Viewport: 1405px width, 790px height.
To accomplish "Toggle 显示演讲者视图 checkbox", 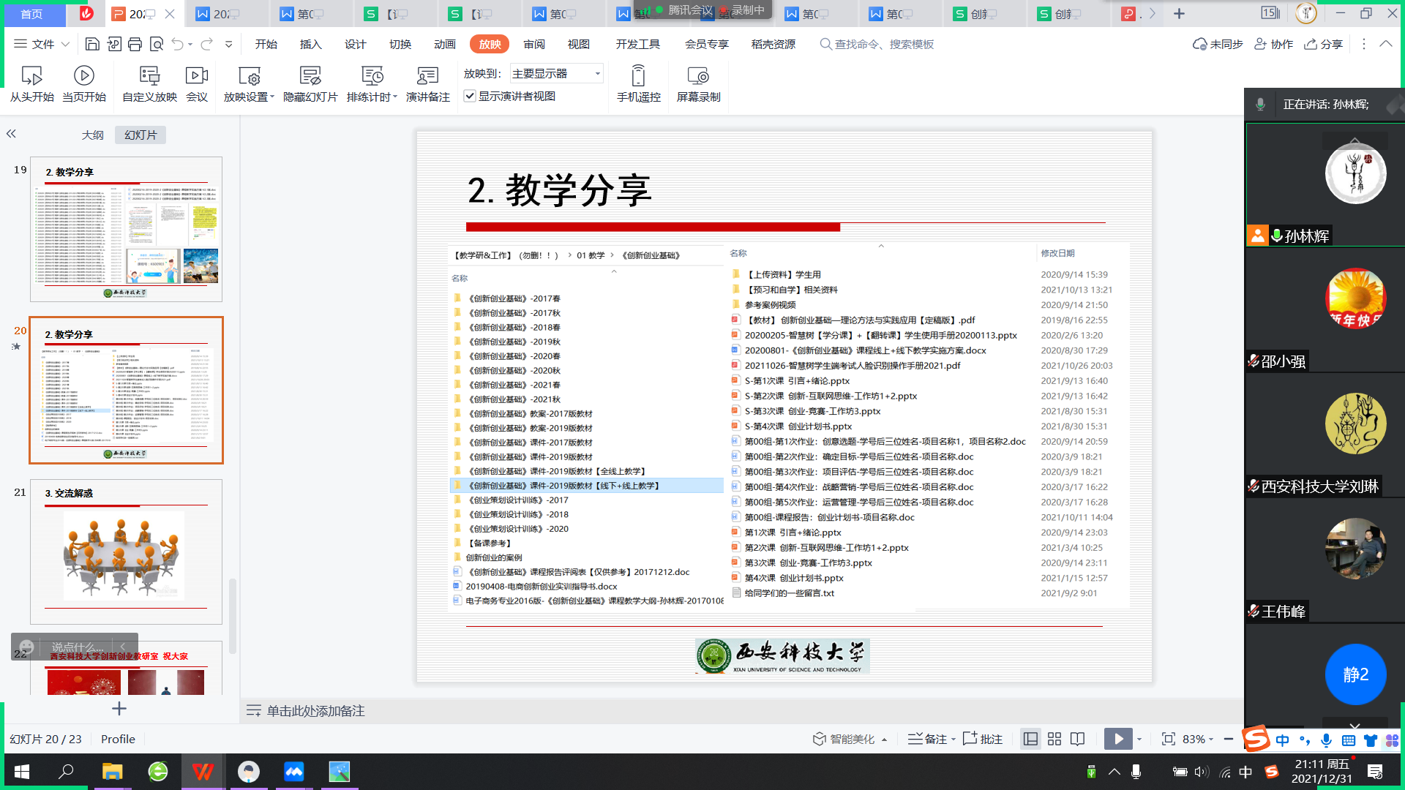I will point(470,96).
